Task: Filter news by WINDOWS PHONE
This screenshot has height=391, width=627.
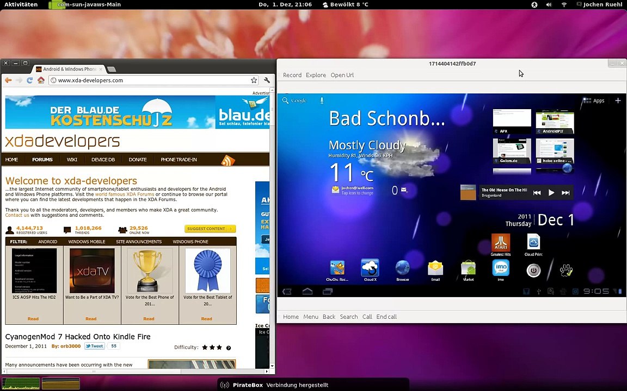Action: pyautogui.click(x=190, y=242)
